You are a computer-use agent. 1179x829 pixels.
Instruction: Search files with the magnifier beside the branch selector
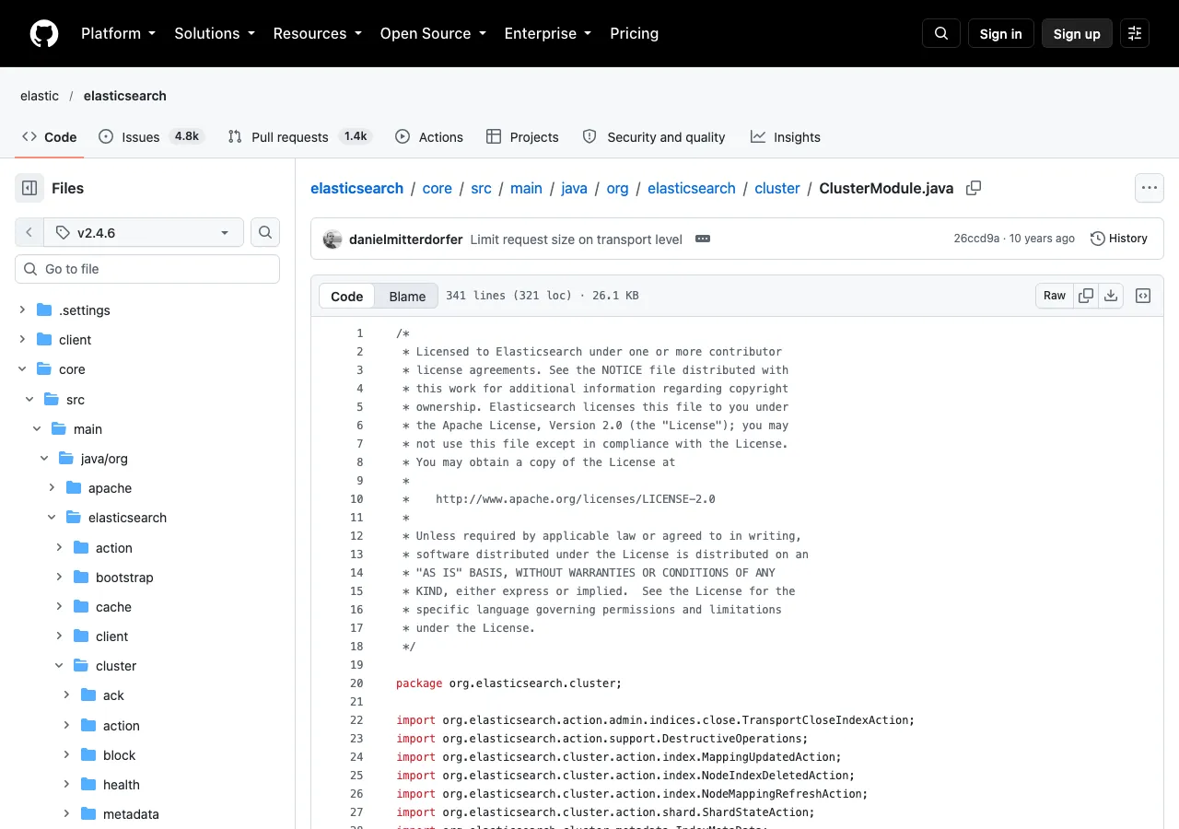coord(265,233)
